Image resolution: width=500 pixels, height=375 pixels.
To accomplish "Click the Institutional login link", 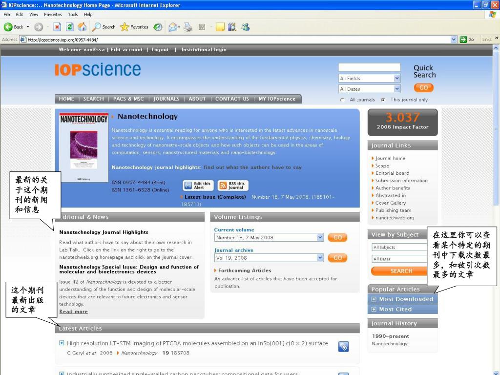I will 204,50.
